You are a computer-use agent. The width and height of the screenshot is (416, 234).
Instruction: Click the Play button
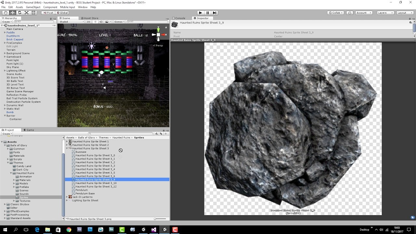(x=200, y=13)
